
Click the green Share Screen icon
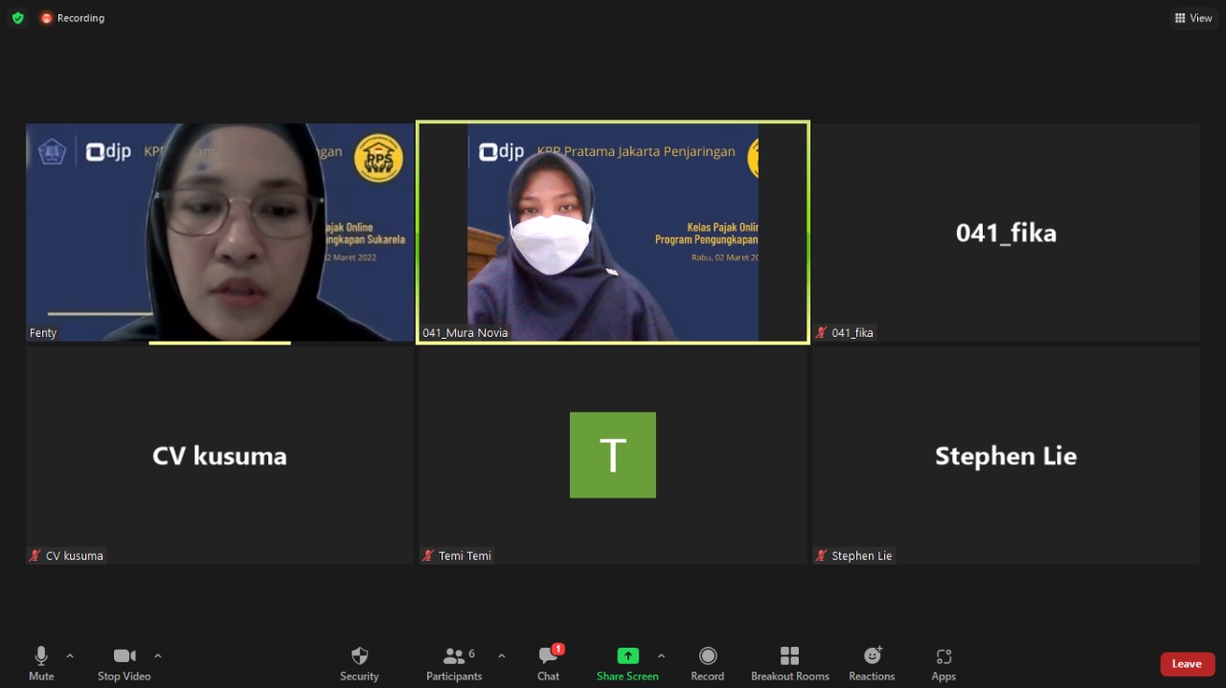coord(627,655)
